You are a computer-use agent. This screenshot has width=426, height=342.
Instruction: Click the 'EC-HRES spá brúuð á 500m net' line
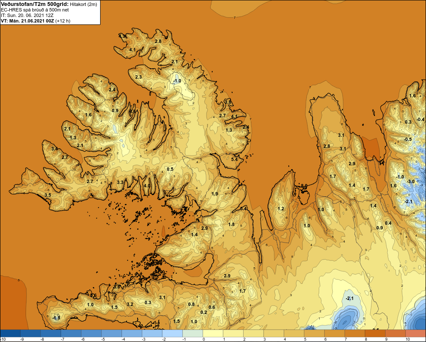35,10
